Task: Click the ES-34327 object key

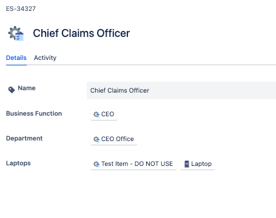Action: pyautogui.click(x=21, y=8)
